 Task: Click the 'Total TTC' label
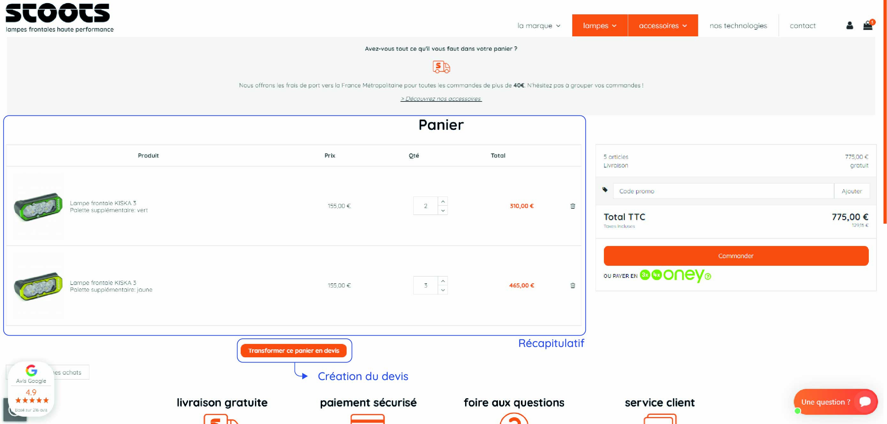624,217
